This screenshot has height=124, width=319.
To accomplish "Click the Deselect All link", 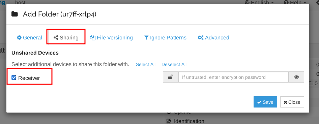I will coord(174,64).
